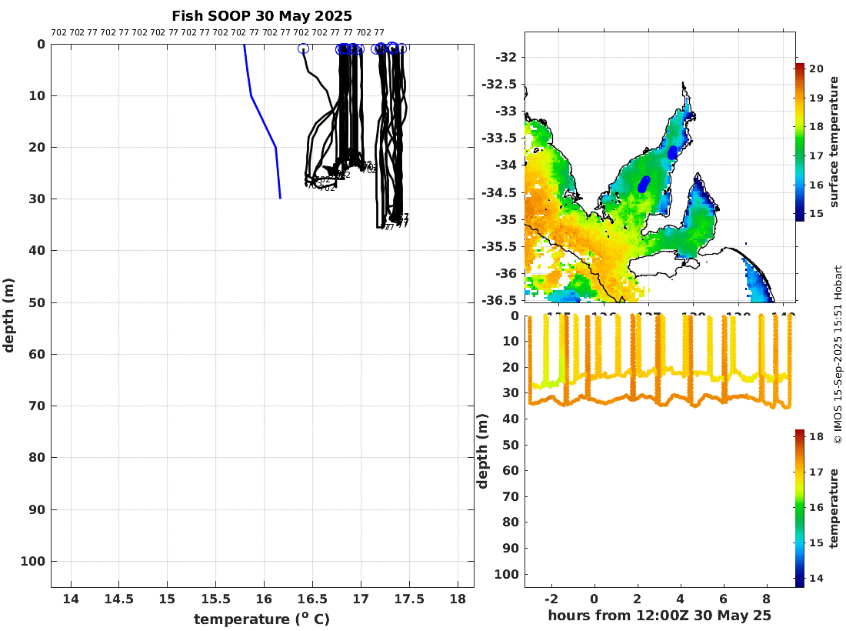Image resolution: width=846 pixels, height=631 pixels.
Task: Click the leftmost blue circle profile marker
Action: click(x=303, y=48)
